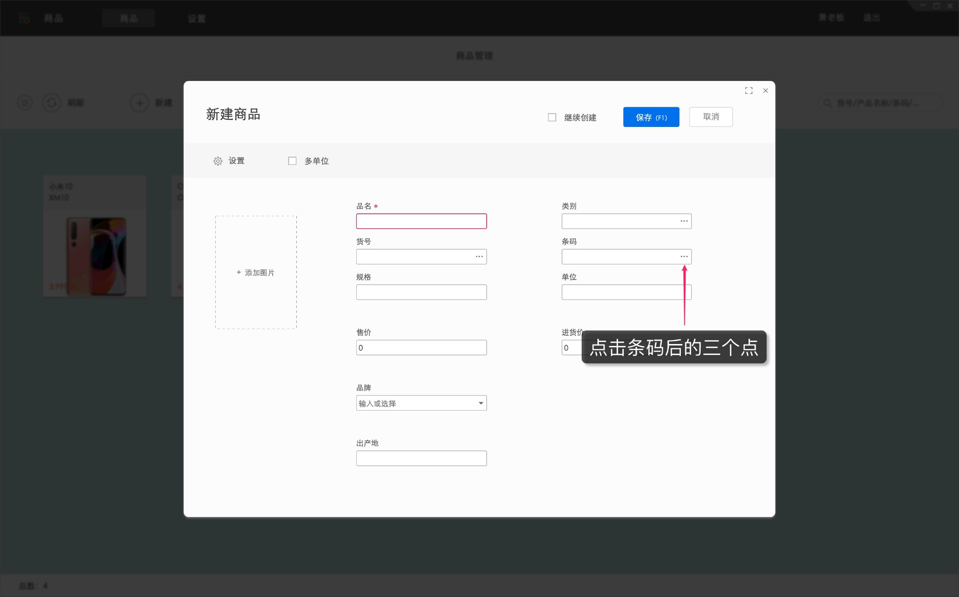The height and width of the screenshot is (597, 959).
Task: Click the three dots after 条码 field
Action: pos(684,257)
